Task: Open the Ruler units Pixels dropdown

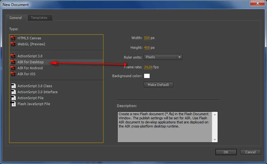Action: [163, 57]
